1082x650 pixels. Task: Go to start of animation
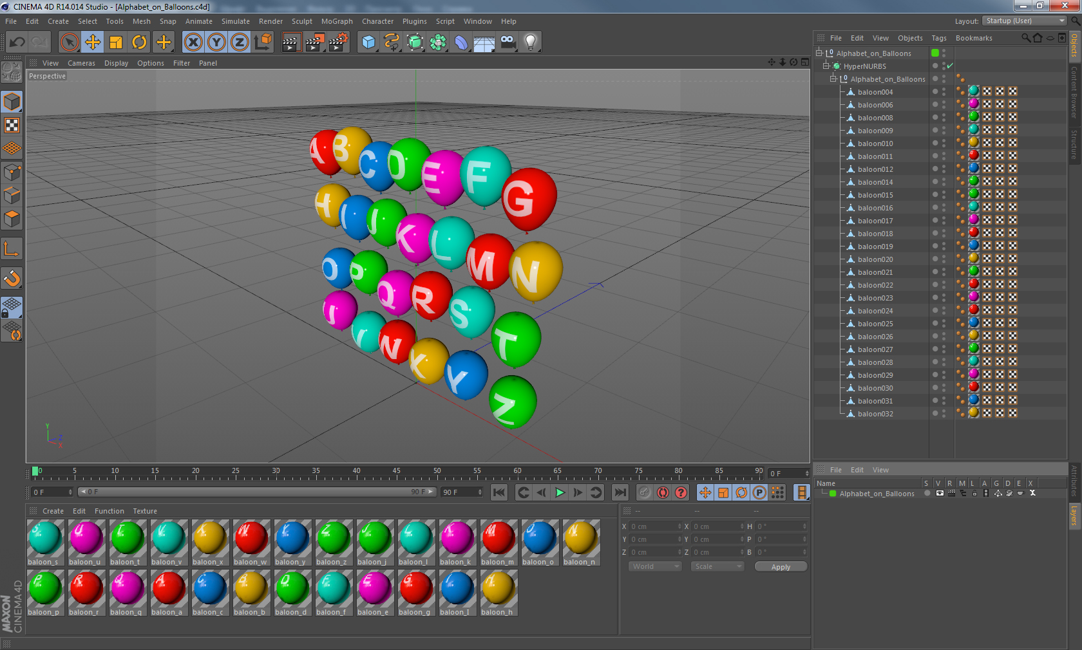[x=498, y=492]
